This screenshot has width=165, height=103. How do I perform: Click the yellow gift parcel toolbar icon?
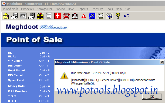click(x=40, y=16)
